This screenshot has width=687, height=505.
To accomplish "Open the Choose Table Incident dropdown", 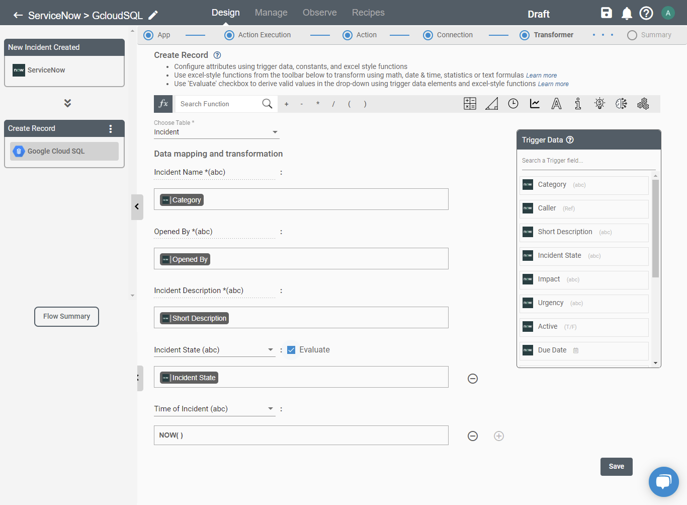I will [216, 132].
